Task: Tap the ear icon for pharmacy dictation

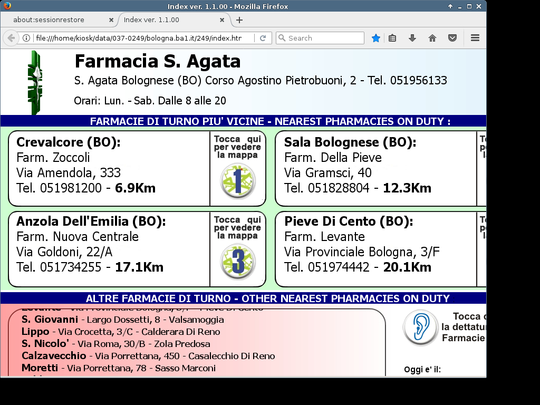Action: (x=420, y=327)
